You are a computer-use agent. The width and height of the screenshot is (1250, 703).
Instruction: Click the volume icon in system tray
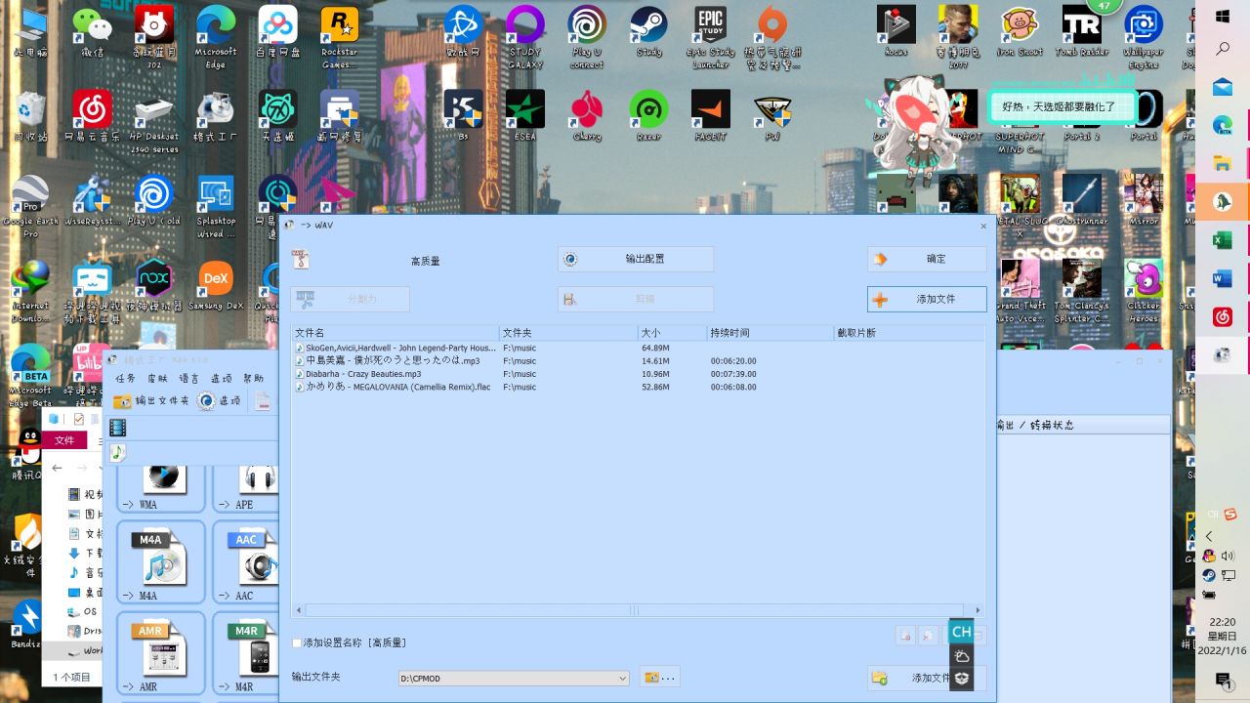click(1228, 556)
